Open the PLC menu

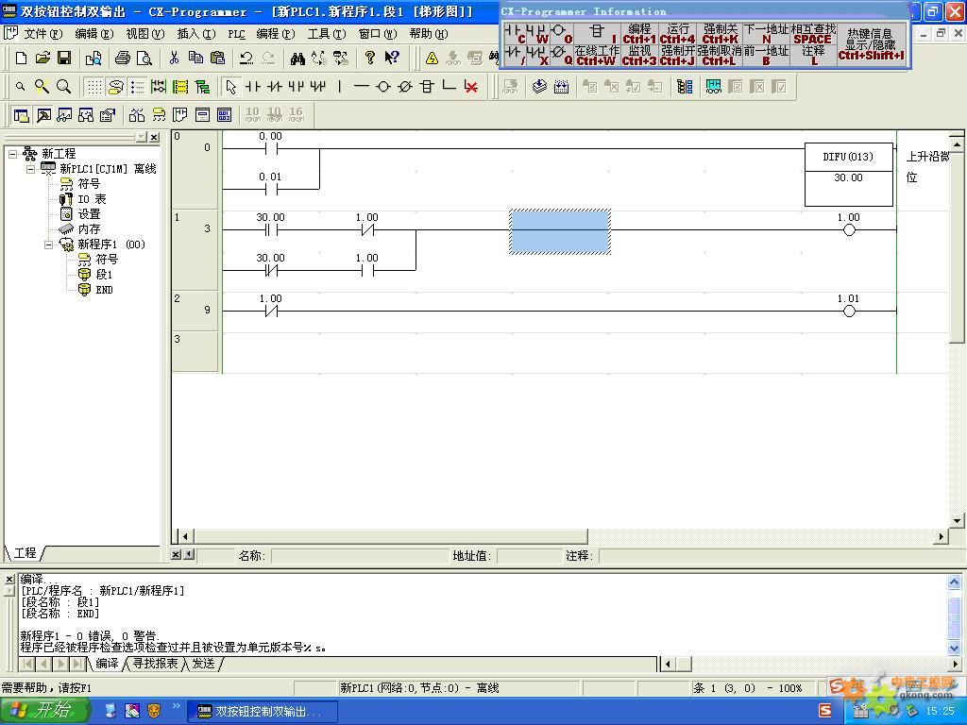tap(236, 34)
